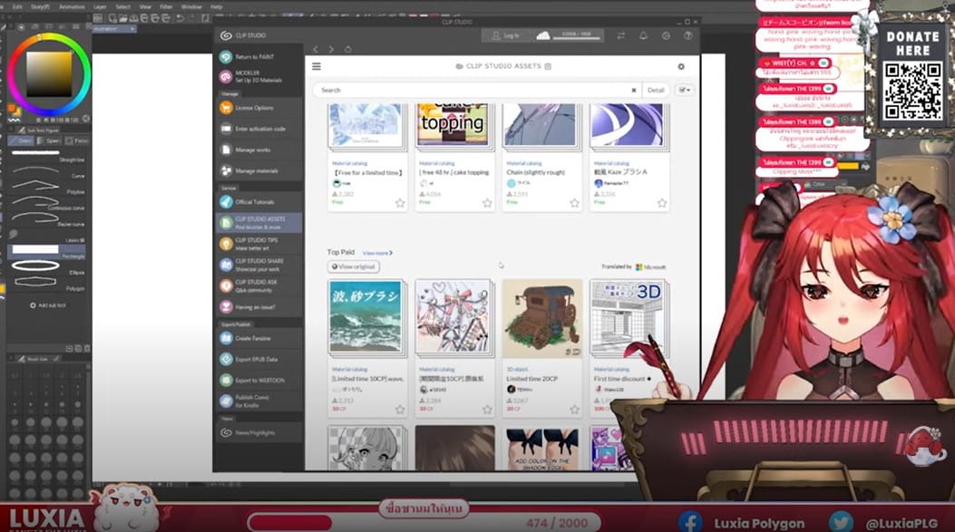Screen dimensions: 955x532
Task: Open the Chain (slightly rough) material title
Action: (x=536, y=172)
